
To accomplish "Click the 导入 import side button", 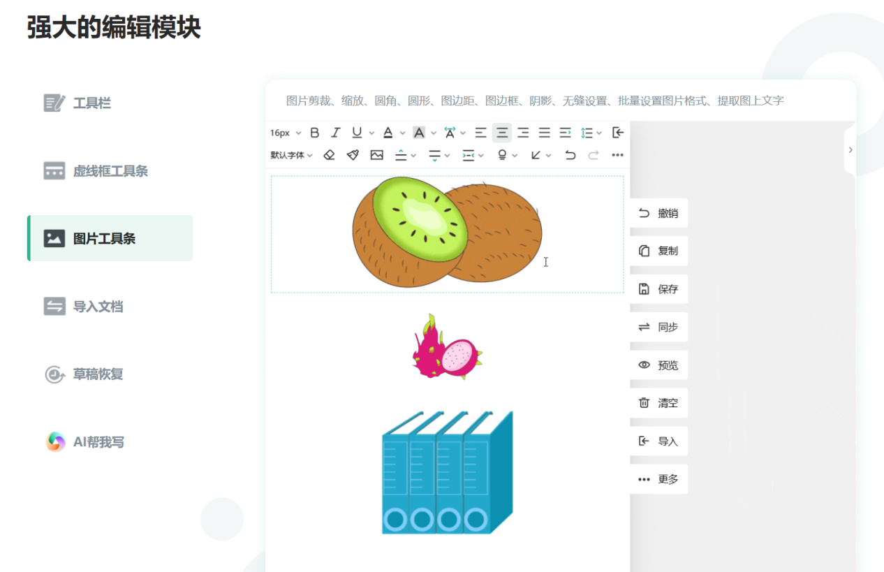I will pos(658,441).
